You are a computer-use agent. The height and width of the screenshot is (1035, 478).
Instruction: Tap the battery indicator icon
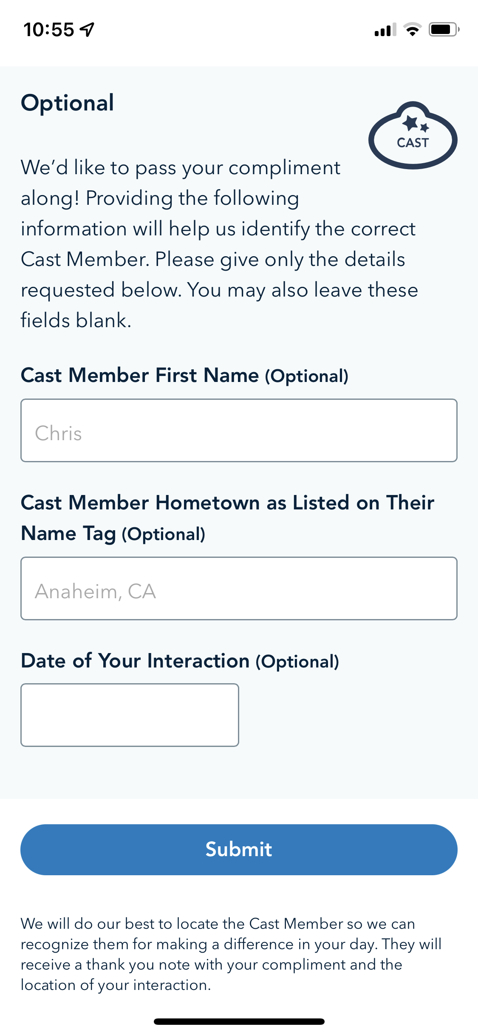click(444, 29)
